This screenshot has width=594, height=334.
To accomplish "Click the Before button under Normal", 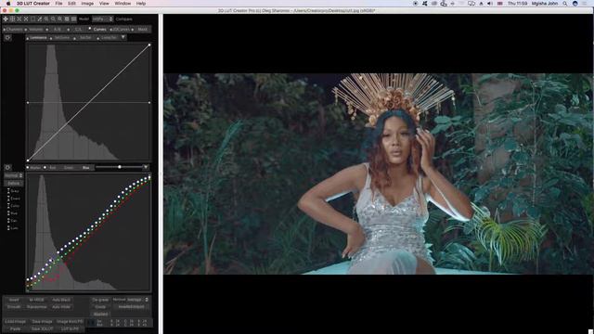I will pos(14,184).
